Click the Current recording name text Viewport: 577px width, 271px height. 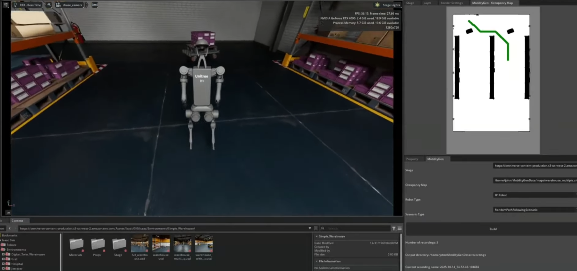point(442,267)
